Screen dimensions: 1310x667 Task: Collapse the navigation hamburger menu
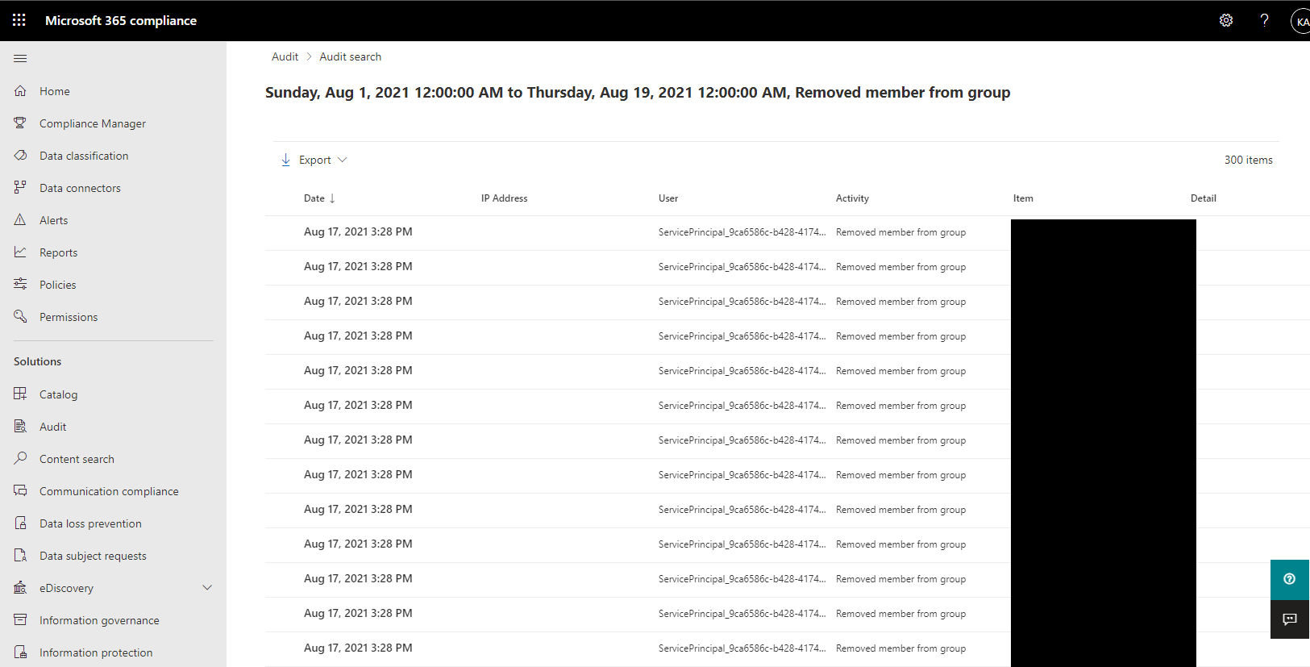pyautogui.click(x=20, y=58)
